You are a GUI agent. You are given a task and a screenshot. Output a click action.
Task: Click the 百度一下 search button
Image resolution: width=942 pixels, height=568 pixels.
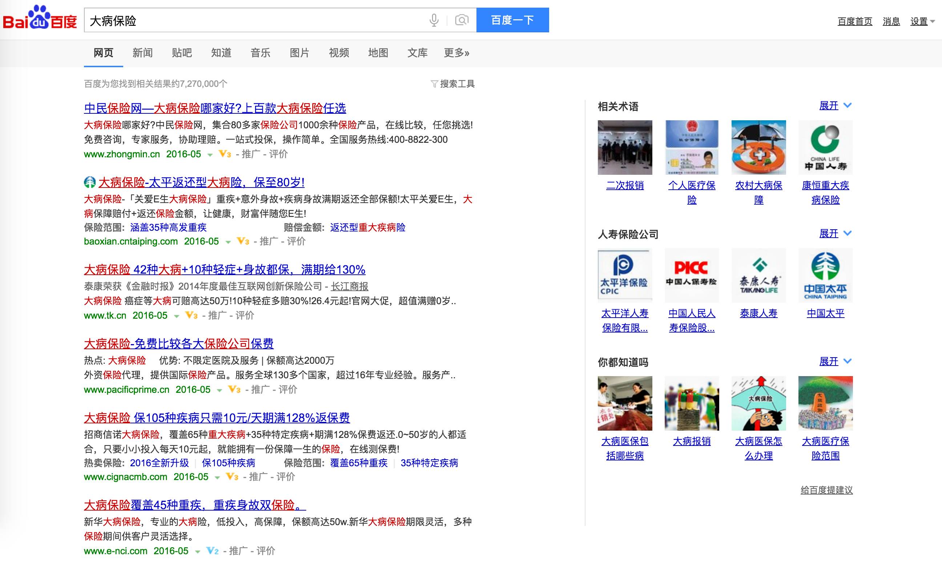tap(513, 20)
